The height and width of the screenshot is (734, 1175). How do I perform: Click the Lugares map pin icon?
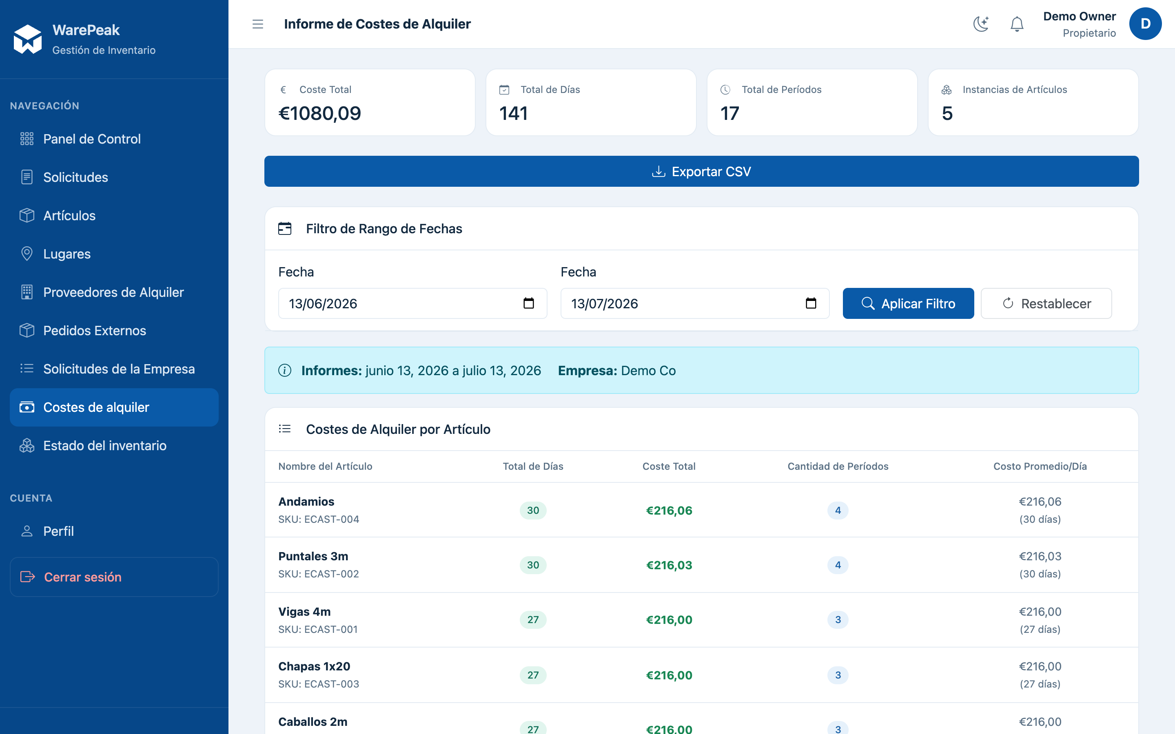point(27,254)
